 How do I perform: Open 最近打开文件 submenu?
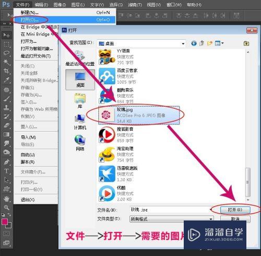pos(35,56)
